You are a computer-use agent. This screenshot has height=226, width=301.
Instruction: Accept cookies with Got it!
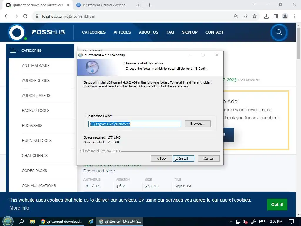coord(277,205)
